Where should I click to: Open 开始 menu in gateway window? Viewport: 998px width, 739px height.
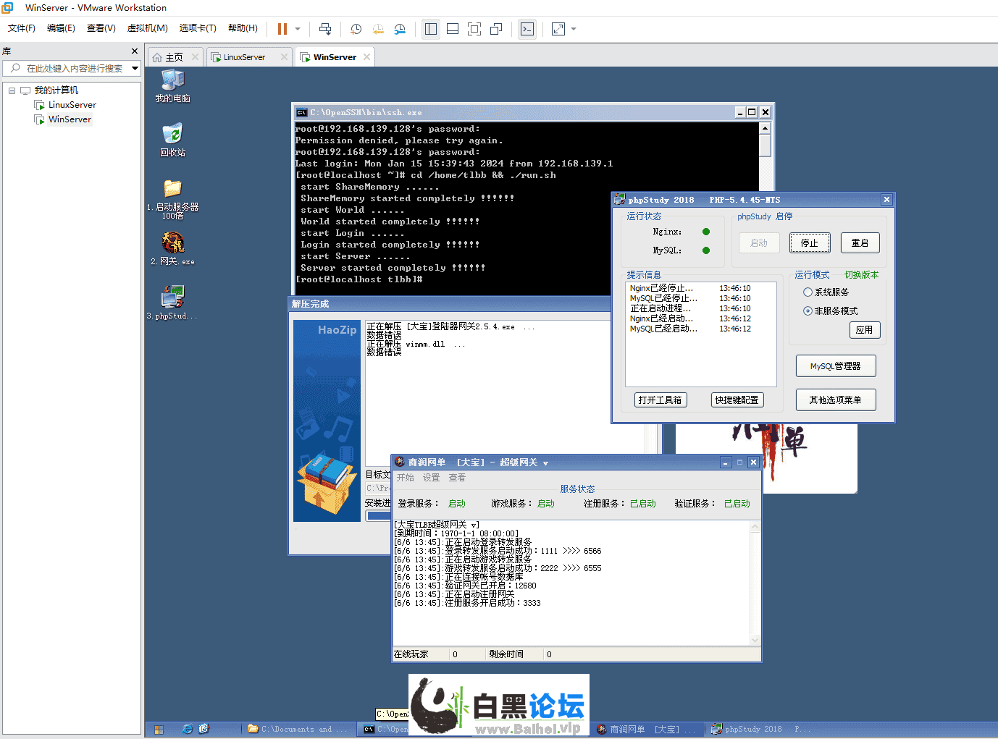coord(406,478)
